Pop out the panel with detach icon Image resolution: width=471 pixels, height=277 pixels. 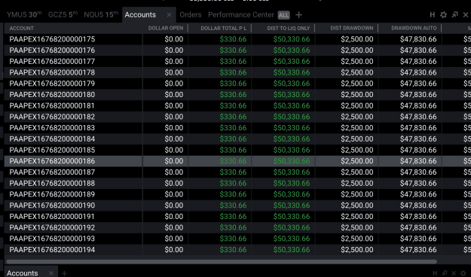[454, 15]
